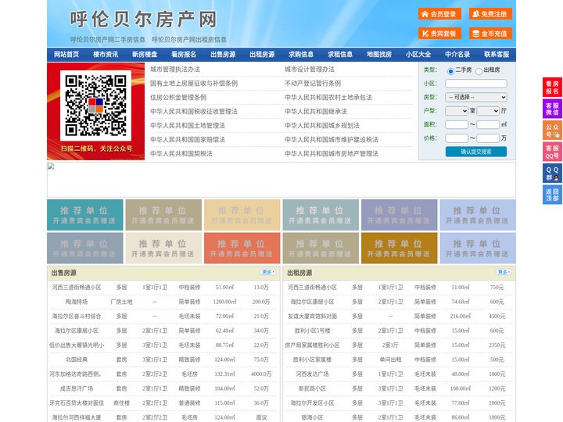Open the 陶海特场 sale listing
The image size is (563, 422).
coord(77,302)
